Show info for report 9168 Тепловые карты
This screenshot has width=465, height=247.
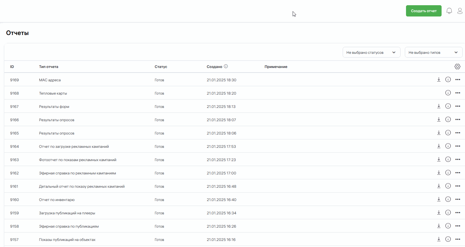point(448,93)
